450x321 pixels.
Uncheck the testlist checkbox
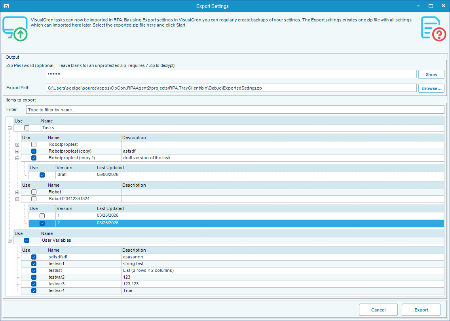pyautogui.click(x=34, y=270)
